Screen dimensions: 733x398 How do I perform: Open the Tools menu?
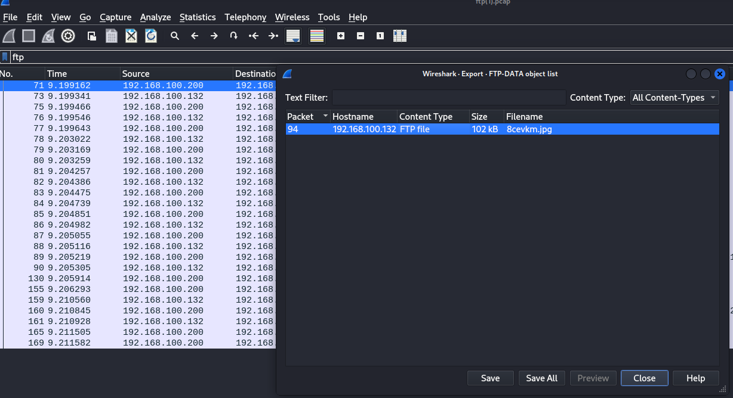[329, 17]
